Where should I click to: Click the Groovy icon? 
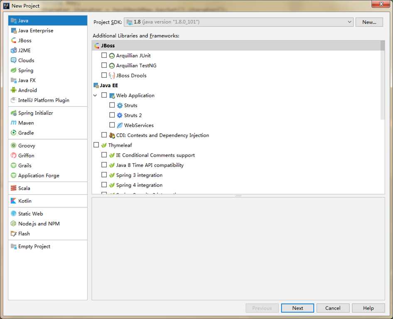pyautogui.click(x=14, y=146)
